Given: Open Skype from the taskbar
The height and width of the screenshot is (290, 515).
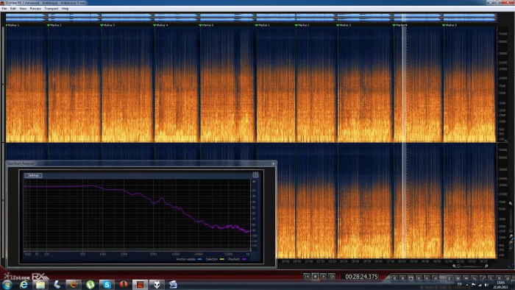Looking at the screenshot, I should click(107, 284).
